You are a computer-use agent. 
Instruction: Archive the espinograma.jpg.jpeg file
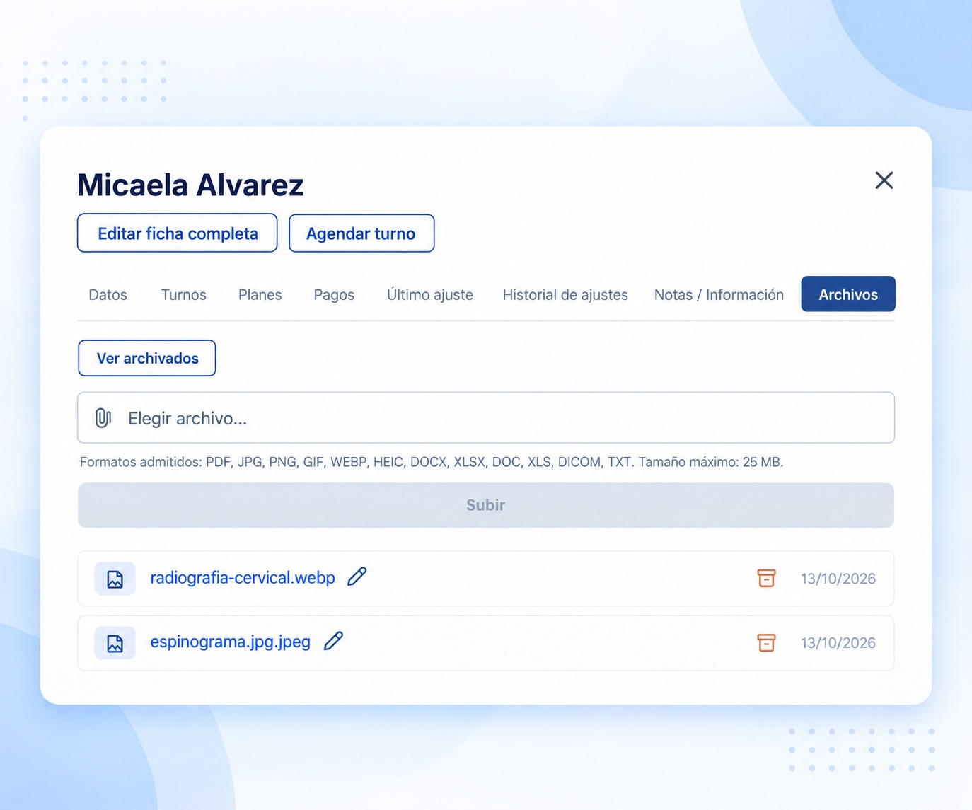(x=766, y=642)
